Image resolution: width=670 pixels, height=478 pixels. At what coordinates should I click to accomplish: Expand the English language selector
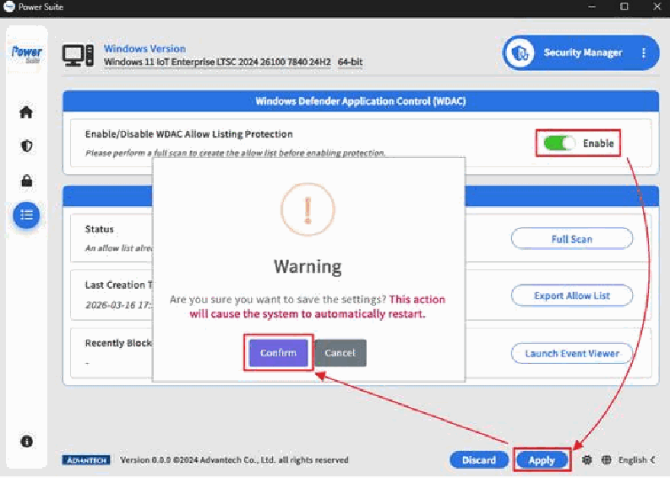click(x=636, y=460)
